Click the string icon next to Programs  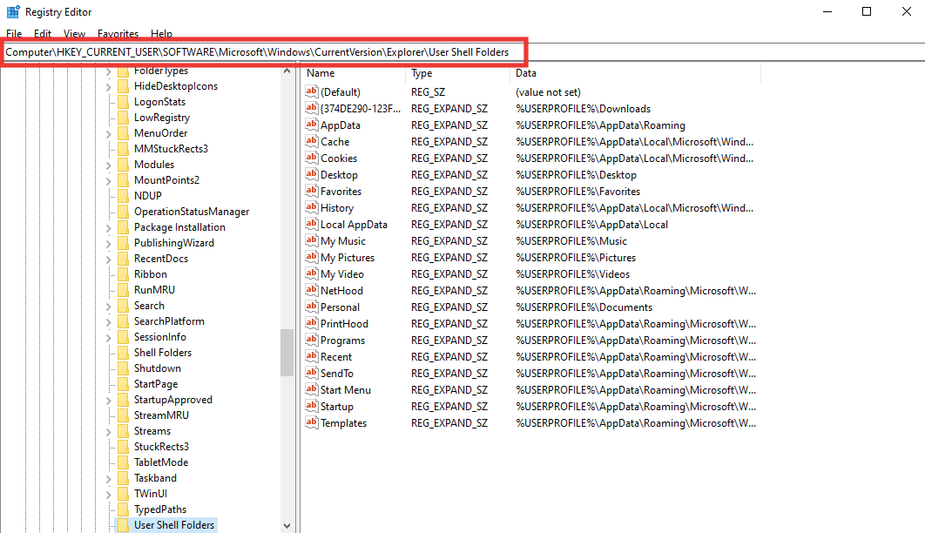tap(312, 339)
